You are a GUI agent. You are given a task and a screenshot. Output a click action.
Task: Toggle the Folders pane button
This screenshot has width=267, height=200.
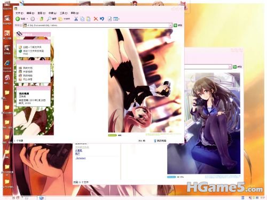[64, 19]
